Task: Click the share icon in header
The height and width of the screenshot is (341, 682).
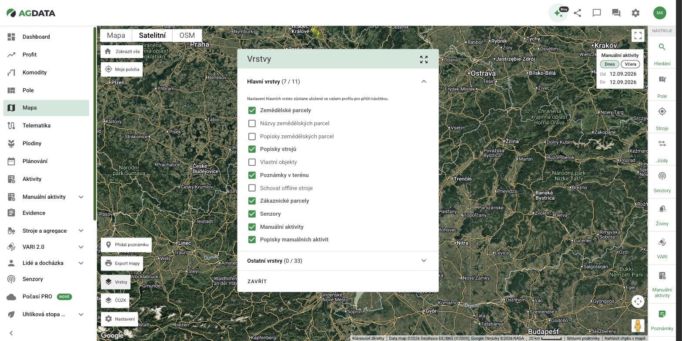Action: 578,13
